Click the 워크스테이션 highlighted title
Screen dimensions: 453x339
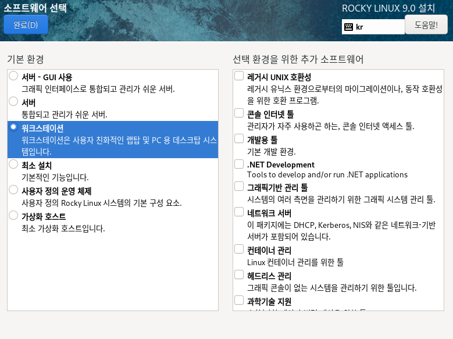pos(42,129)
